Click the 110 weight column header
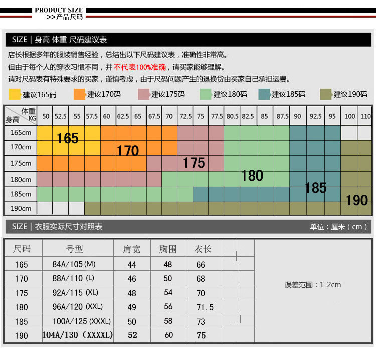The image size is (376, 348). coord(365,116)
